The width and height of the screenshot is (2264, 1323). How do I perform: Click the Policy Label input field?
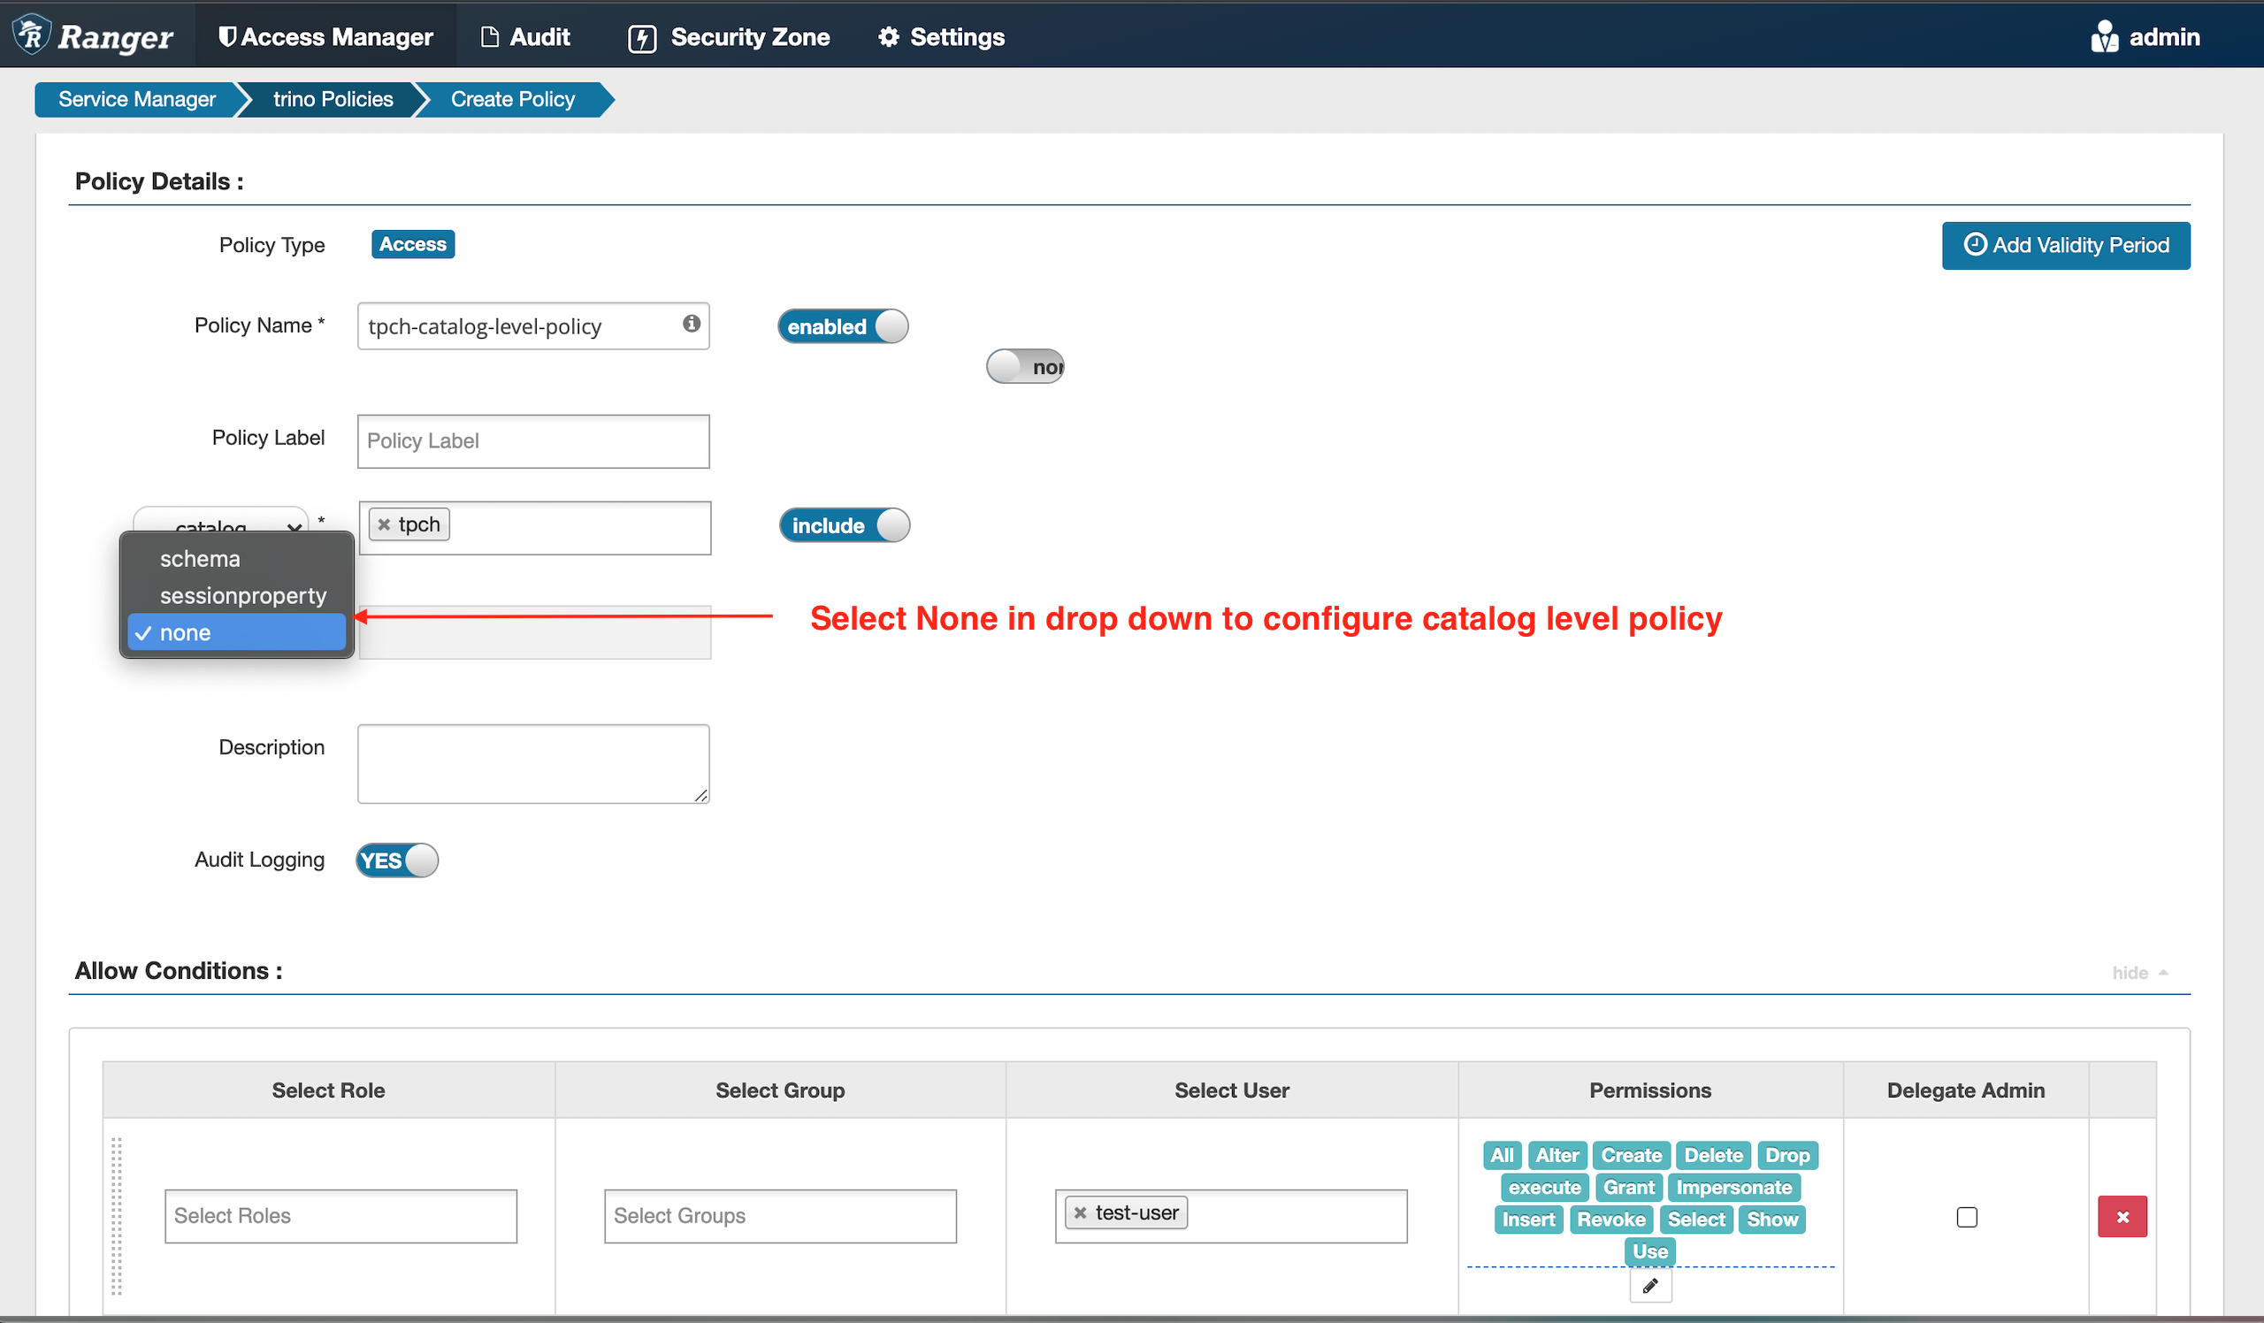[532, 441]
